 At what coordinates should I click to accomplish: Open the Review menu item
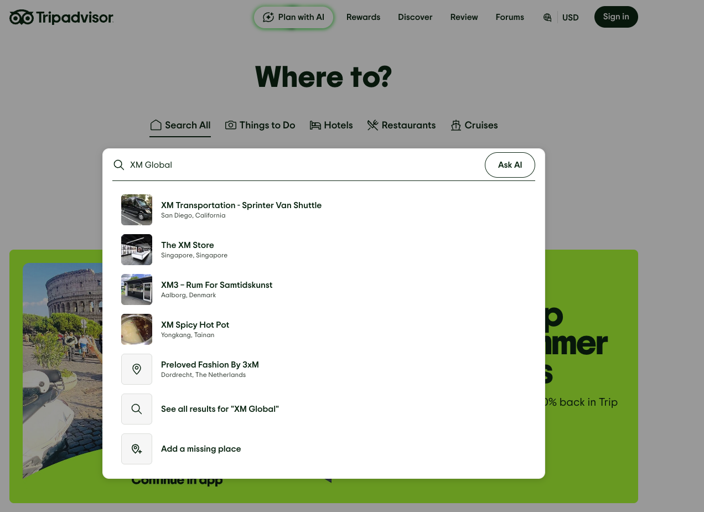tap(464, 17)
